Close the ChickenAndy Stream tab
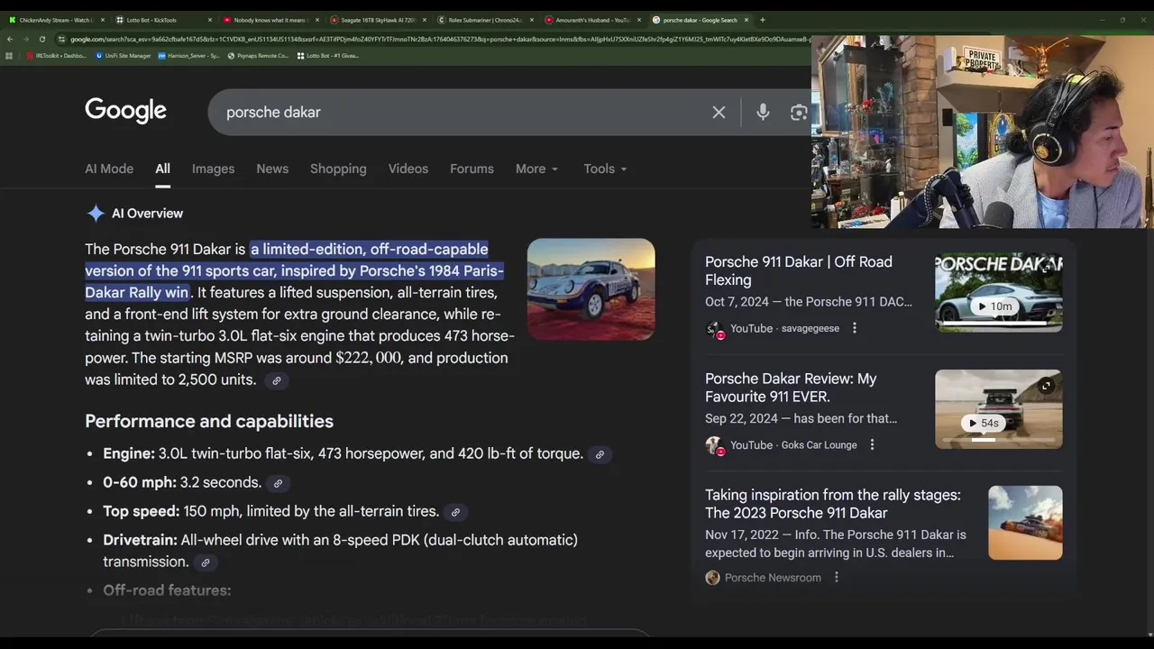Screen dimensions: 1154x649 (x=103, y=20)
